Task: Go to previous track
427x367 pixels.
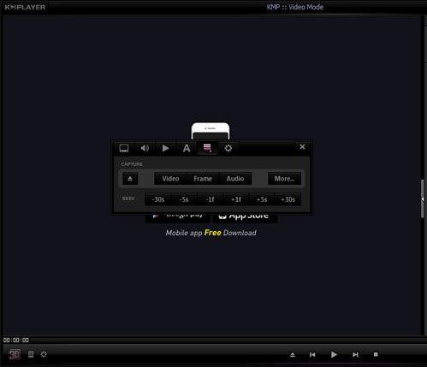Action: pyautogui.click(x=312, y=354)
